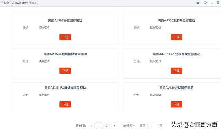Click 鼠标驱动 category under AJ330

(155, 28)
